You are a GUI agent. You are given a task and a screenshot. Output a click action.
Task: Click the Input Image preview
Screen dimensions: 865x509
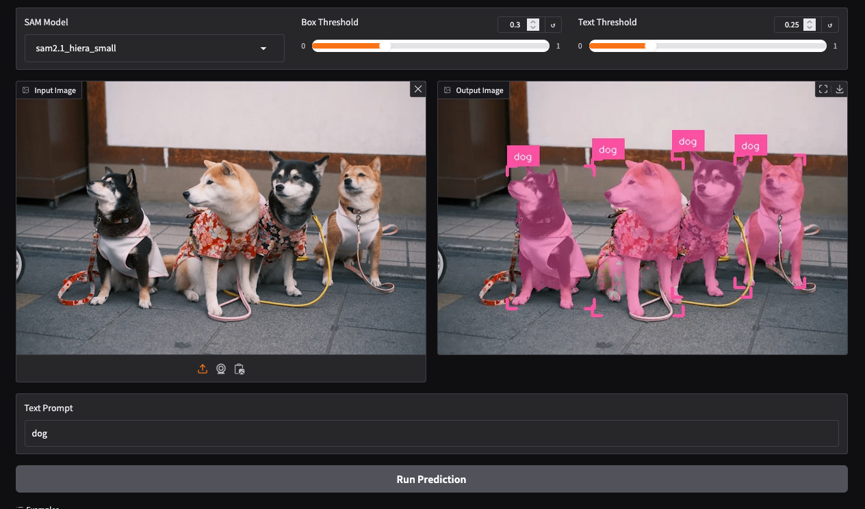click(220, 219)
